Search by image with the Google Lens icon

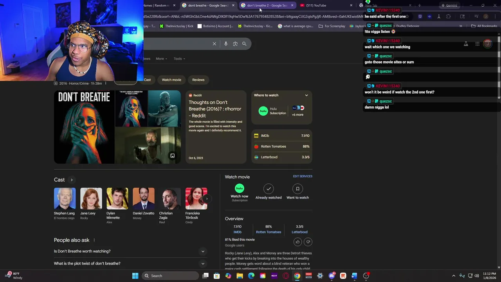pos(235,44)
